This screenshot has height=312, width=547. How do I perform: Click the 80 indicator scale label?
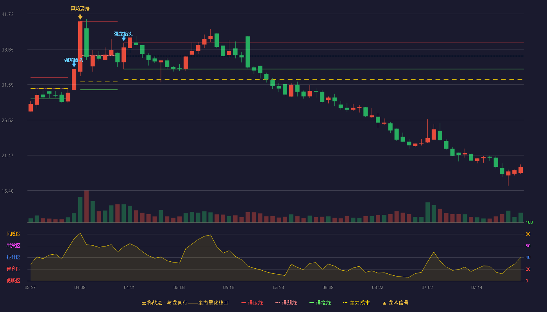tap(527, 234)
